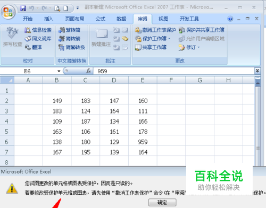
Task: Run 拼写检查 spelling check
Action: tap(12, 37)
